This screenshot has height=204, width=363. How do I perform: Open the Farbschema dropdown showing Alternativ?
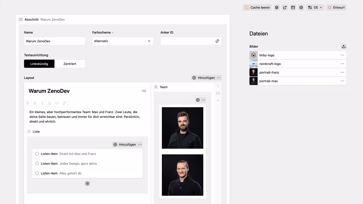click(123, 41)
